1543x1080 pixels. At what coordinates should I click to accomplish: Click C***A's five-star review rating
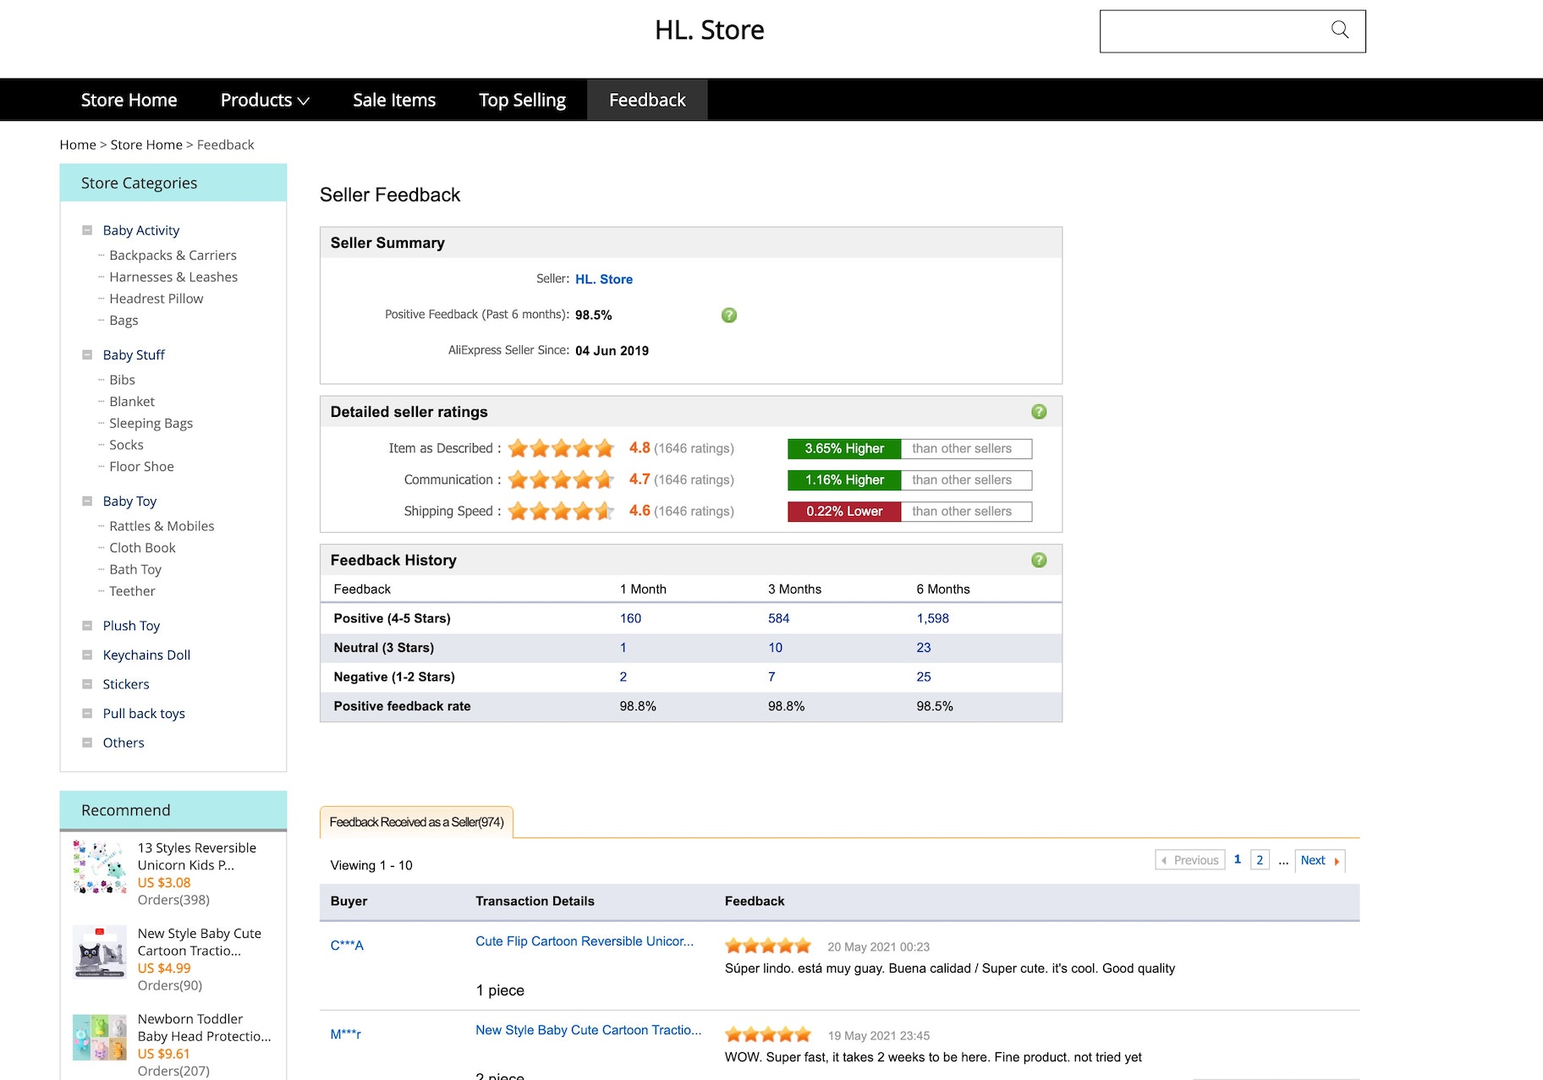click(x=767, y=946)
